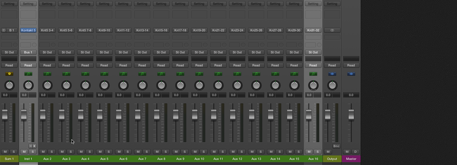This screenshot has height=165, width=457.
Task: Click the green instrument icon on Inst 1
Action: pyautogui.click(x=28, y=74)
